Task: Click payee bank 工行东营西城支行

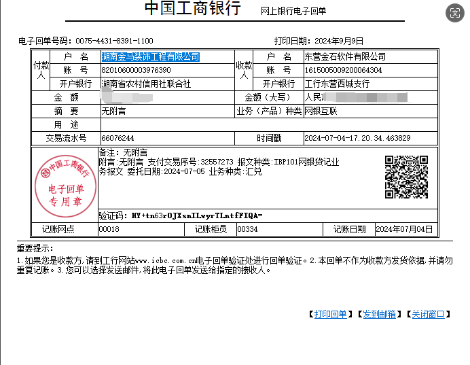Action: point(337,84)
